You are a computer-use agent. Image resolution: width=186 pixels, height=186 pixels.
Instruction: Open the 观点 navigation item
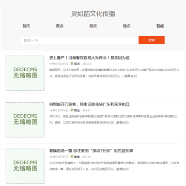point(127,26)
